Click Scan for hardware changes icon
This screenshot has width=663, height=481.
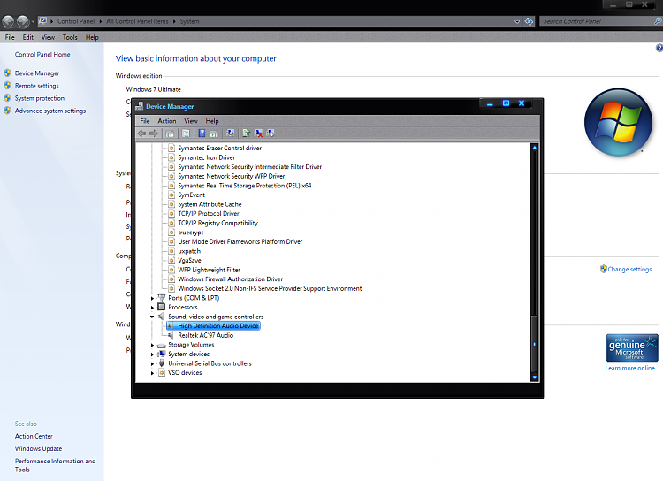[231, 134]
